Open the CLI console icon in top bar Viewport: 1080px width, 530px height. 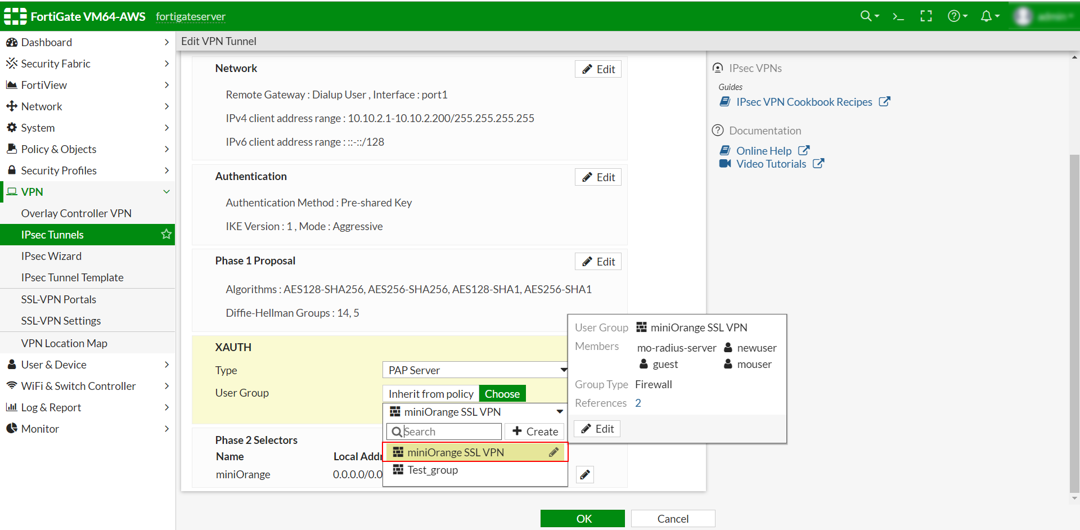point(898,16)
